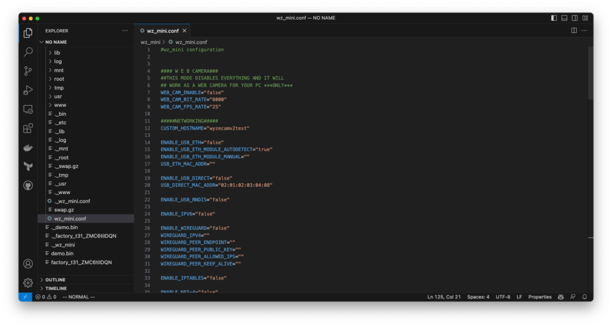
Task: Expand the TIMELINE section
Action: point(56,288)
